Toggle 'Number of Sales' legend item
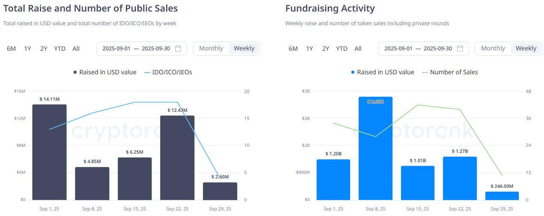Screen dimensions: 544x216 click(x=450, y=72)
